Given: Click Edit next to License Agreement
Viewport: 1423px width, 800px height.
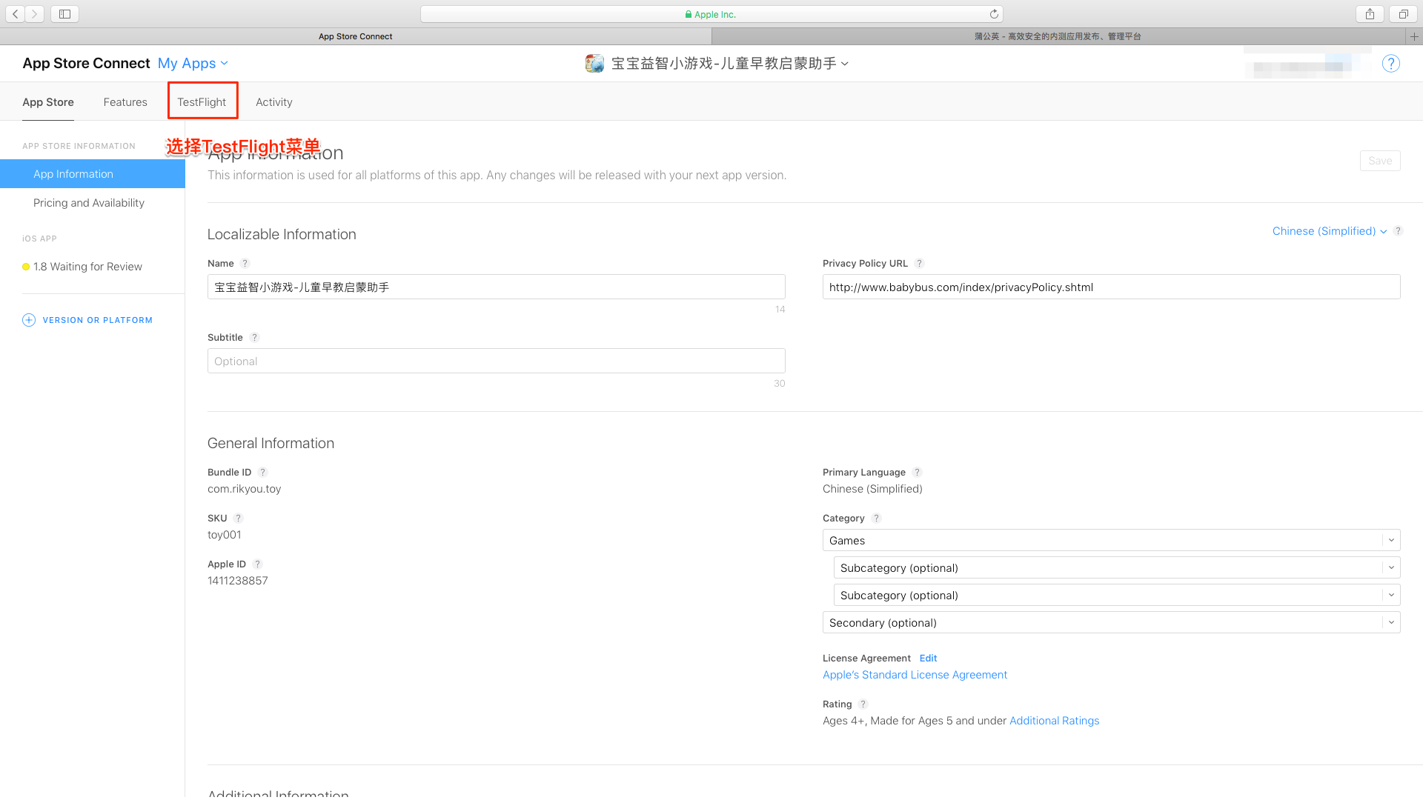Looking at the screenshot, I should 928,659.
